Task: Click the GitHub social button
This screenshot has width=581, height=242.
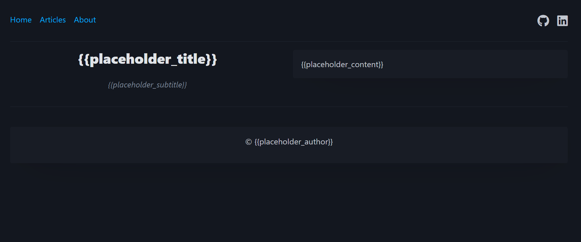Action: [x=543, y=21]
